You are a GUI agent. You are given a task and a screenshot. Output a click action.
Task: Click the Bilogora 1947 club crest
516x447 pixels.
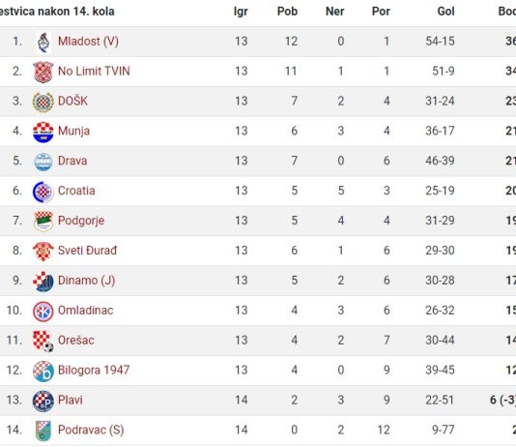pyautogui.click(x=43, y=372)
